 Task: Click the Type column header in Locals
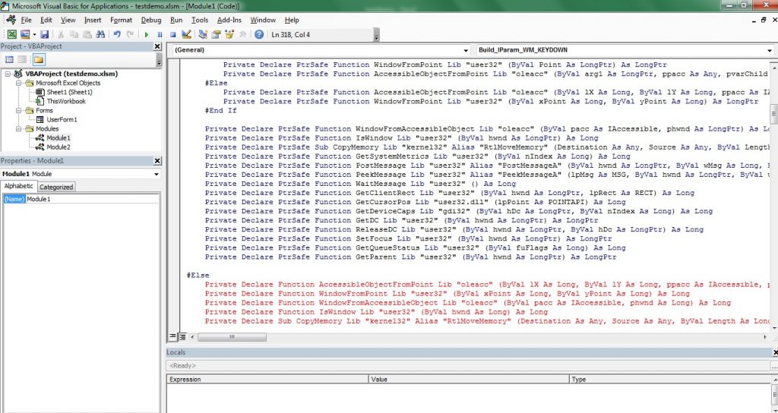[670, 380]
